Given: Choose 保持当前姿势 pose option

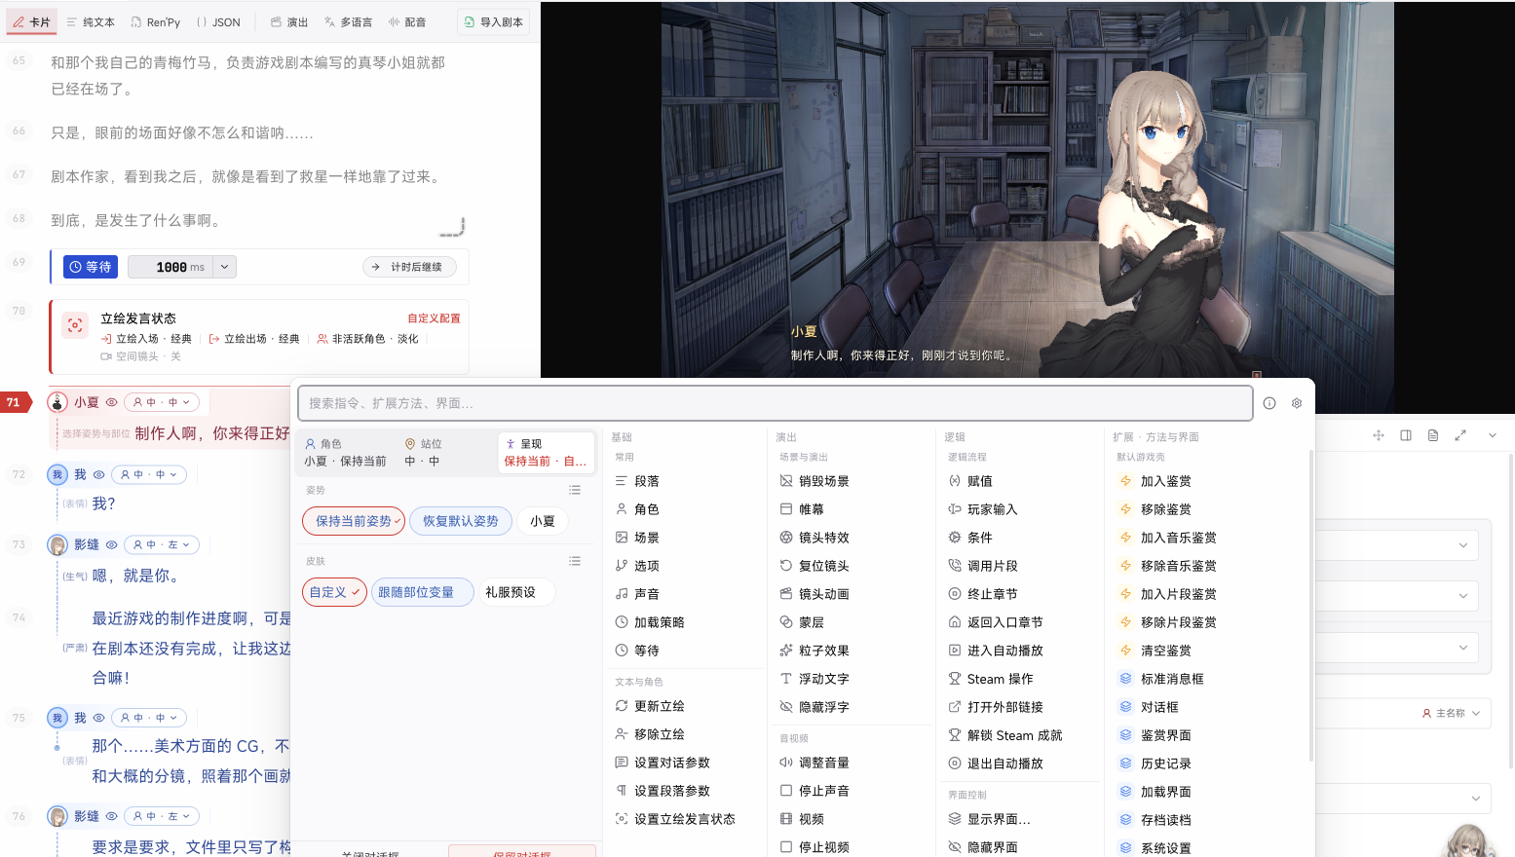Looking at the screenshot, I should click(x=354, y=521).
